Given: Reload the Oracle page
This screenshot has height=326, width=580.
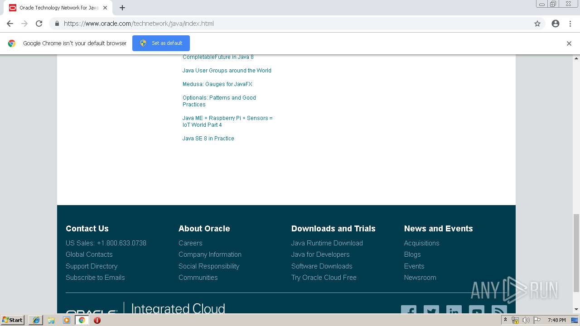Looking at the screenshot, I should [x=39, y=24].
